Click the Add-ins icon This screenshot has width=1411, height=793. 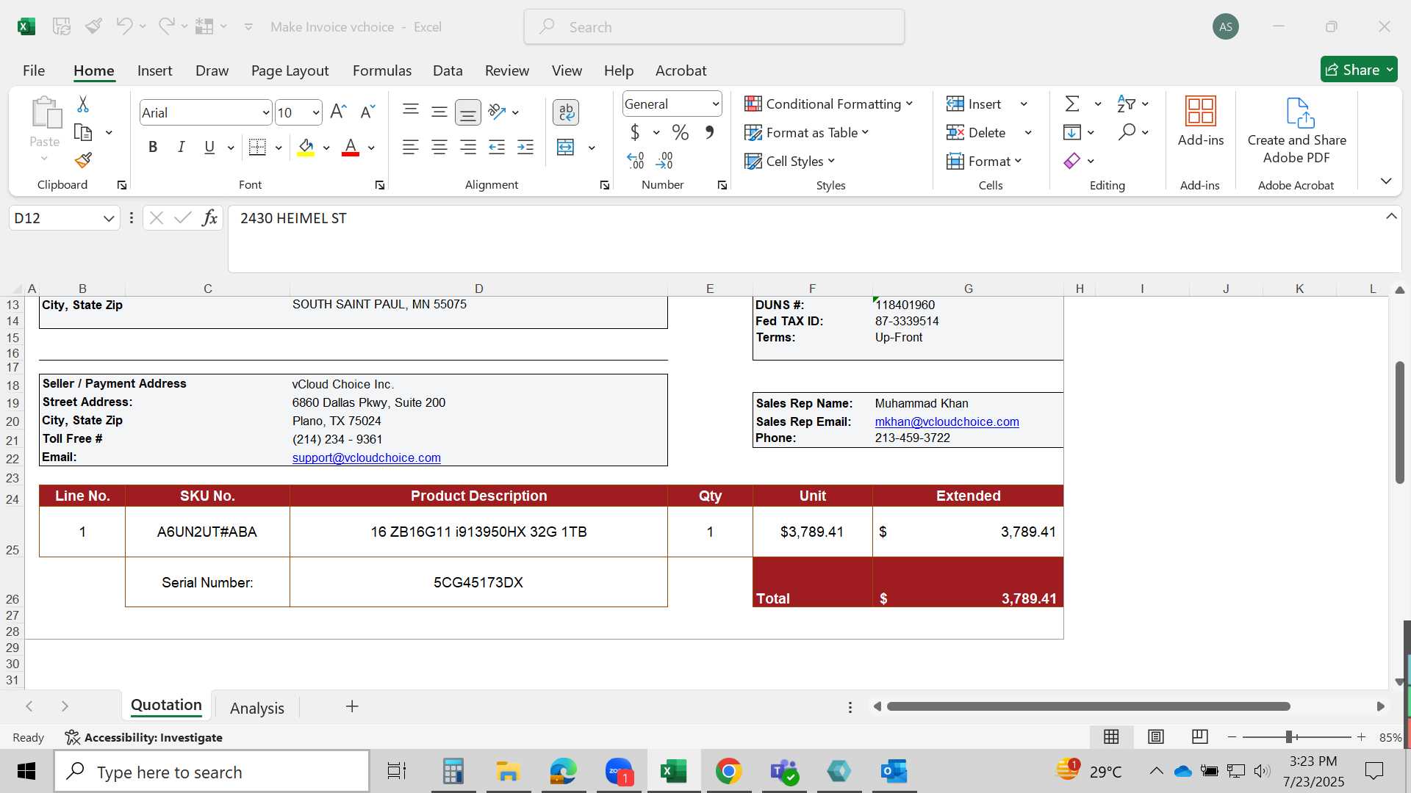tap(1201, 122)
